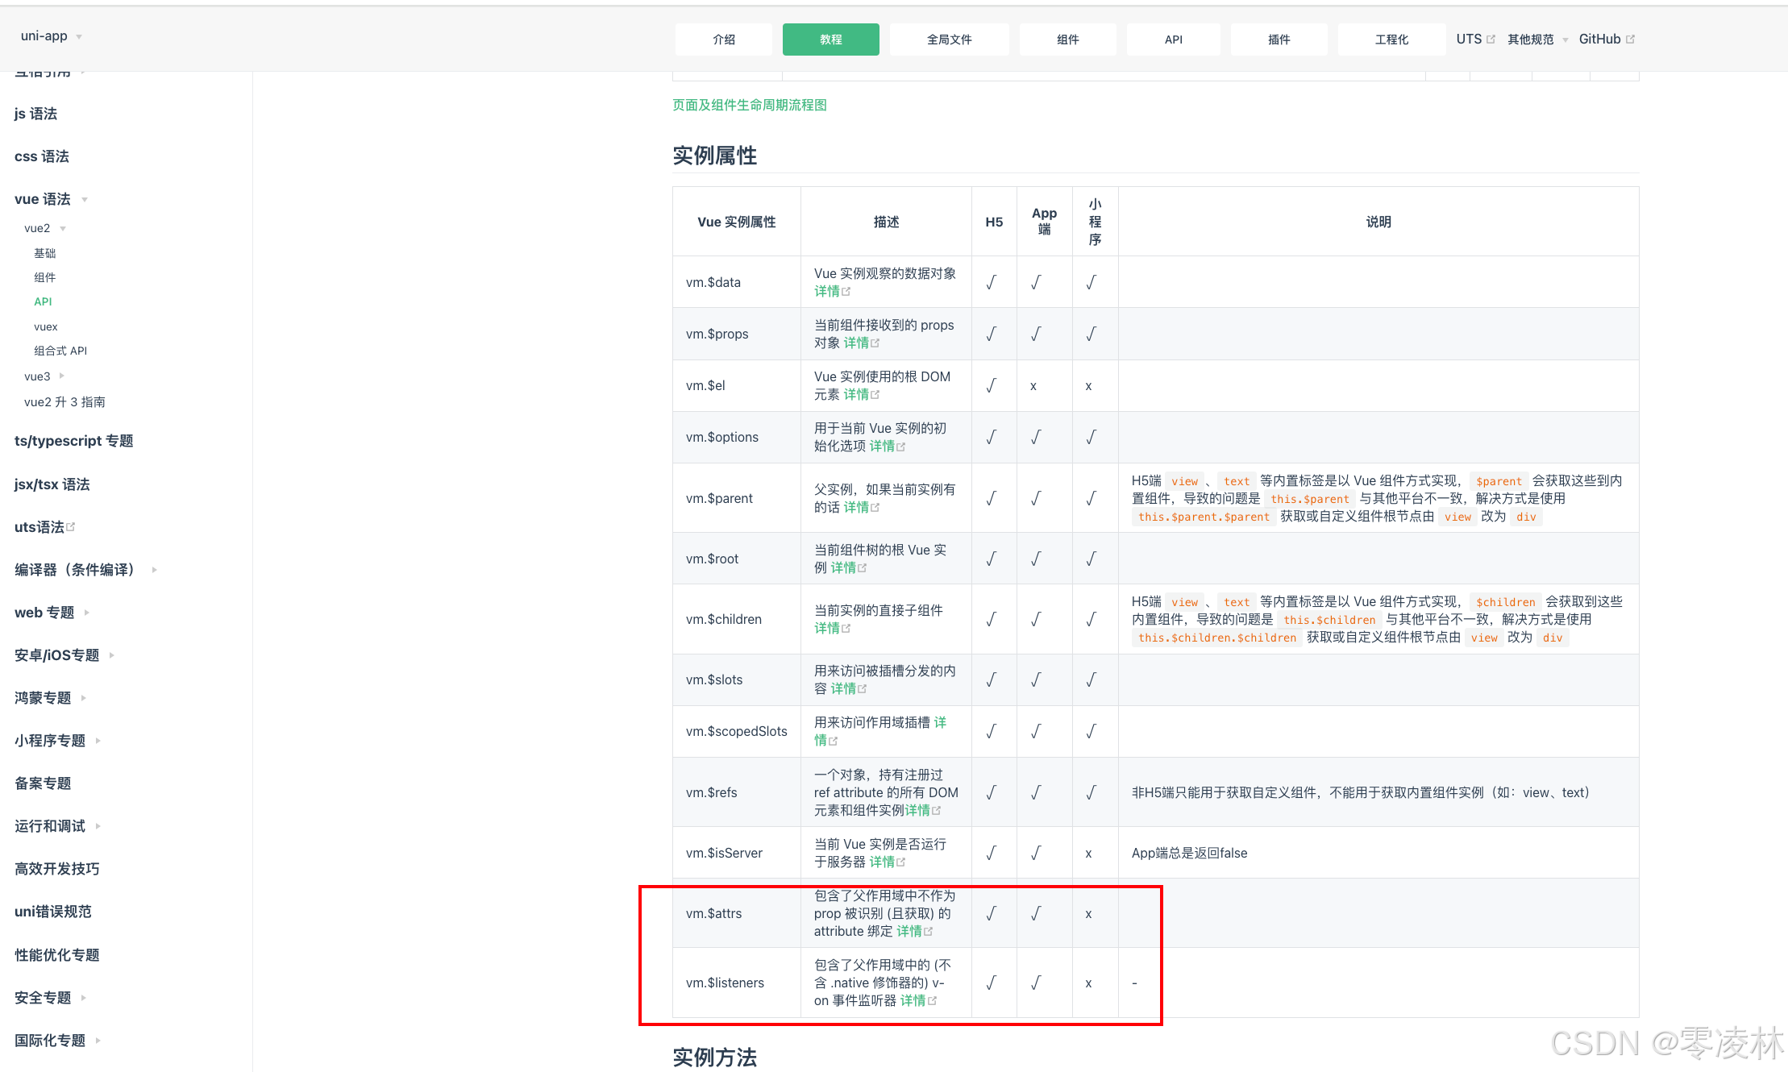Select 组合式 API in sidebar
This screenshot has width=1788, height=1072.
[60, 351]
